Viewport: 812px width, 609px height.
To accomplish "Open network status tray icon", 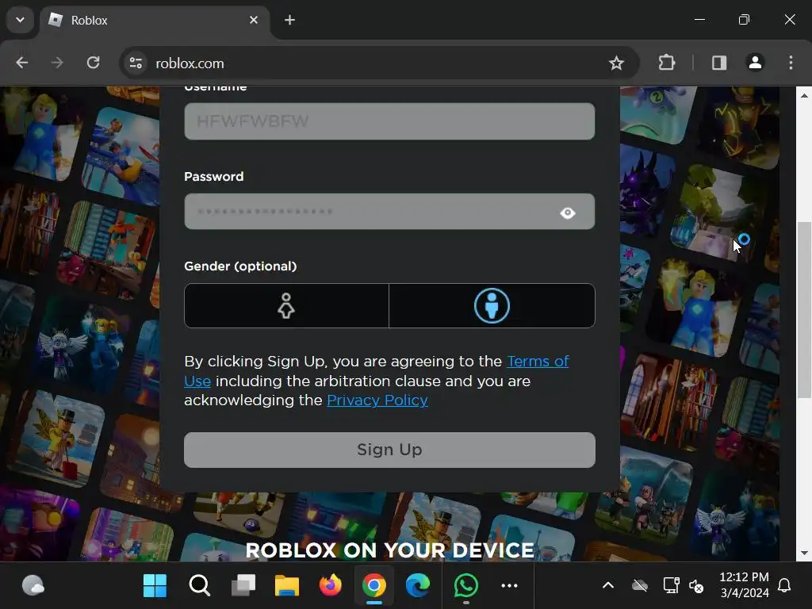I will [x=671, y=586].
